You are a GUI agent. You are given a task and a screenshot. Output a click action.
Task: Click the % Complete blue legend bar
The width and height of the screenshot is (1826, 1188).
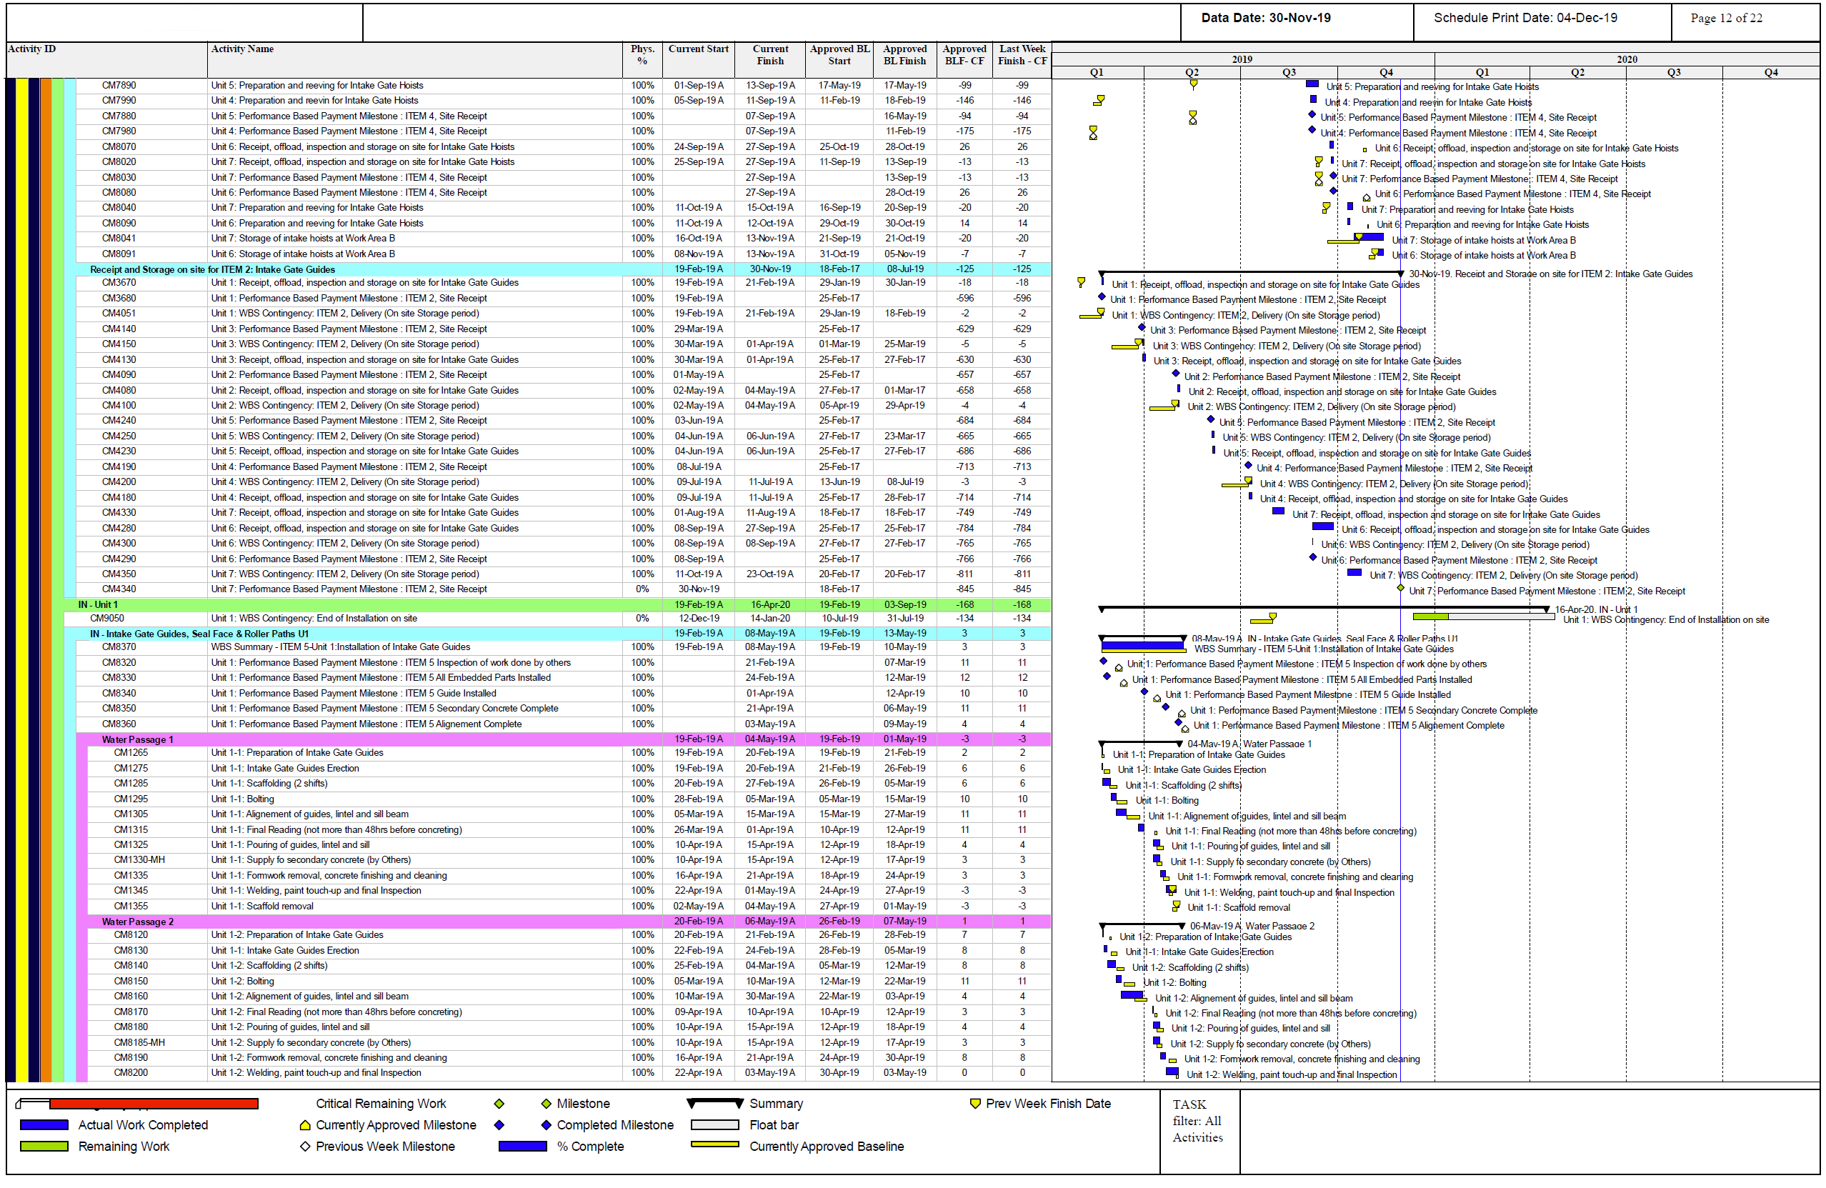(x=522, y=1147)
